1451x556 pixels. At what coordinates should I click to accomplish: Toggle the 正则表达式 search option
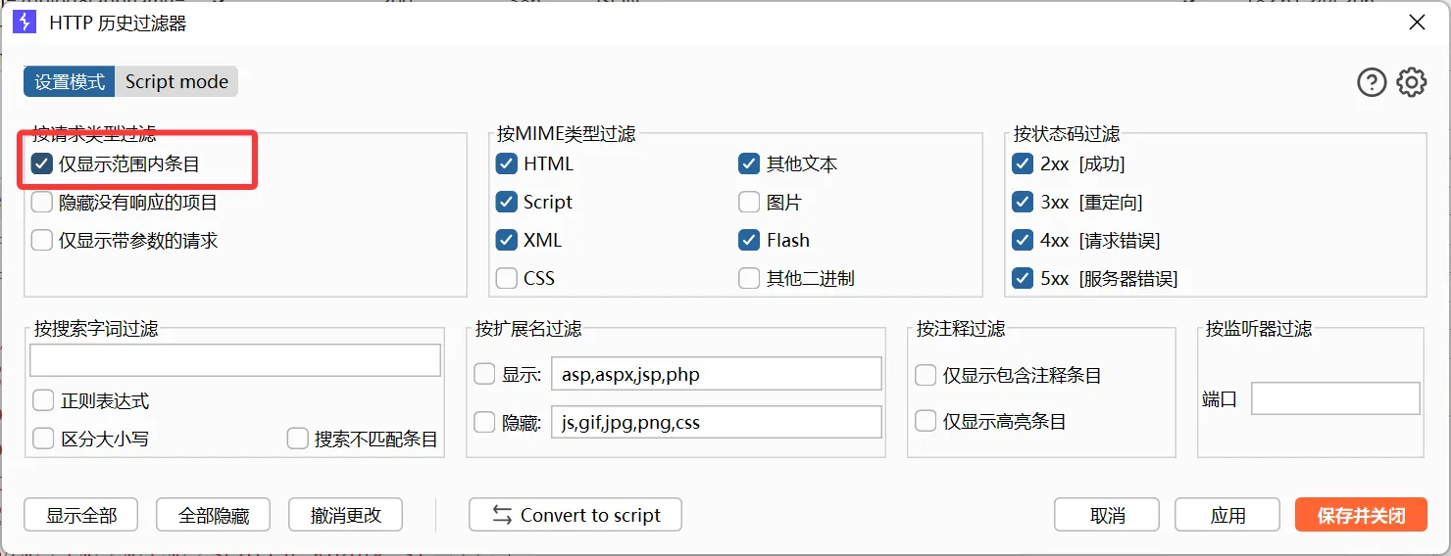pyautogui.click(x=43, y=401)
